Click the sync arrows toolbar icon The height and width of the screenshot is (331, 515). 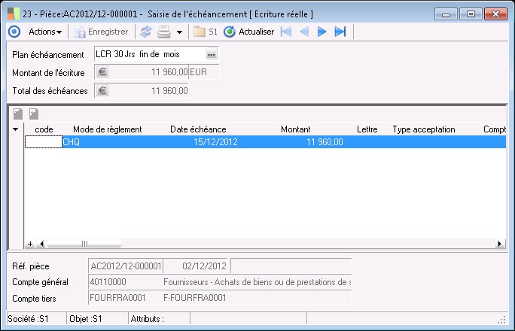click(146, 32)
